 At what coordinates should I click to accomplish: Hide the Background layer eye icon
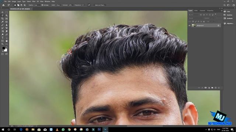(x=190, y=26)
